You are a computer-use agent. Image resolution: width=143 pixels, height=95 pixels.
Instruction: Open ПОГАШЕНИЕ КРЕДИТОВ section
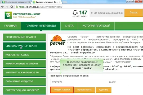point(24,82)
